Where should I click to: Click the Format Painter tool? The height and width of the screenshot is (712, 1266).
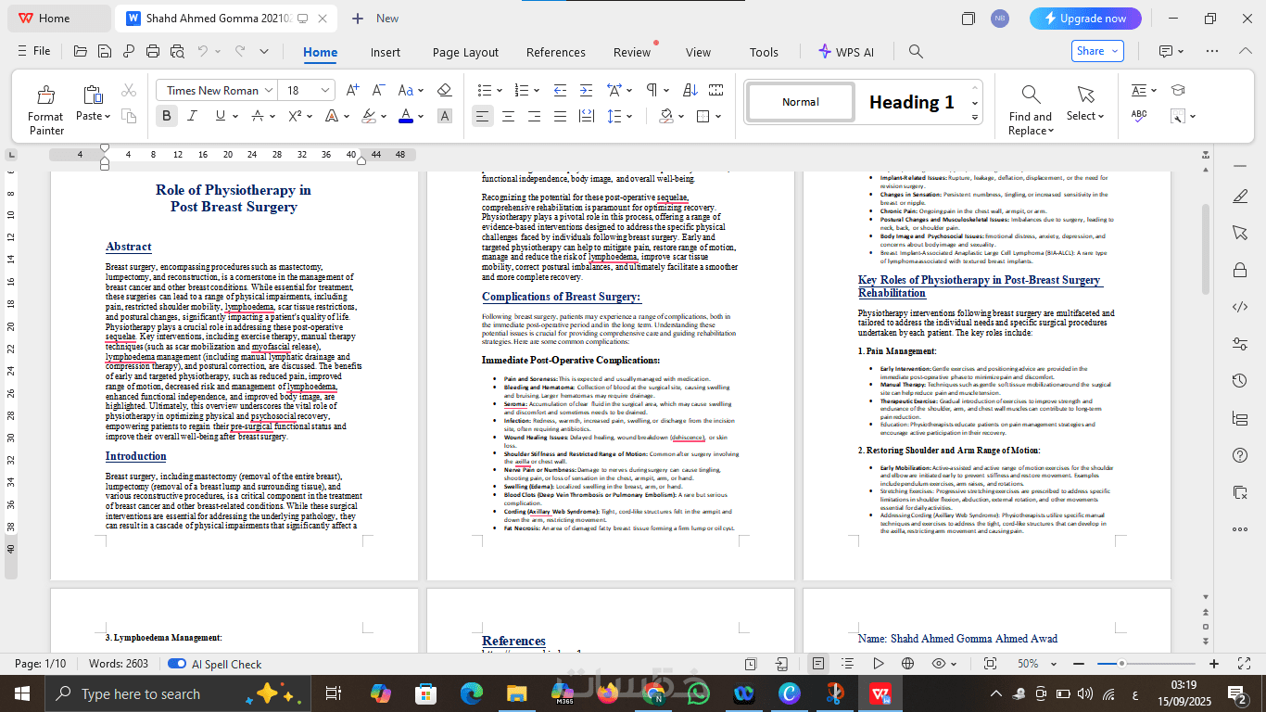45,109
